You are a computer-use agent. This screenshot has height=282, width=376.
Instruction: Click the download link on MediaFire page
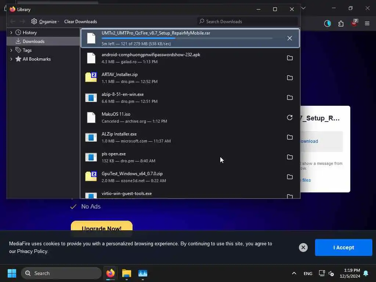309,141
